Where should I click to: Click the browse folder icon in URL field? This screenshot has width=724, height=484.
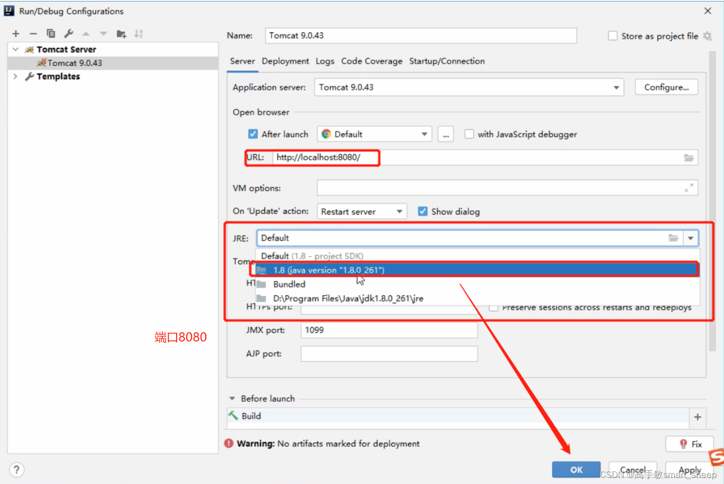(x=689, y=157)
